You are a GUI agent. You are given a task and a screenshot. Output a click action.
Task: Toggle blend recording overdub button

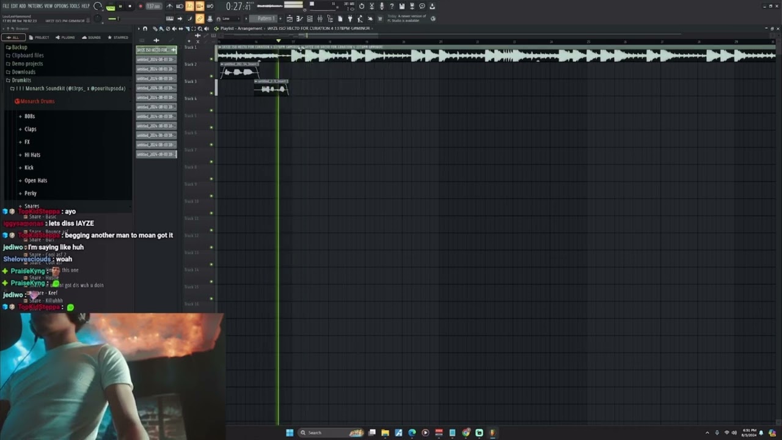[200, 6]
